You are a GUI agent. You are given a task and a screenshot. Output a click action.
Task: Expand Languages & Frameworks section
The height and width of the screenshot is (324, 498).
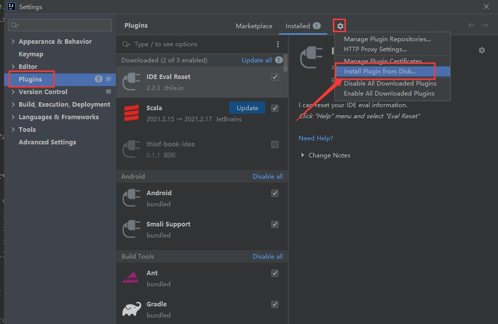tap(13, 117)
